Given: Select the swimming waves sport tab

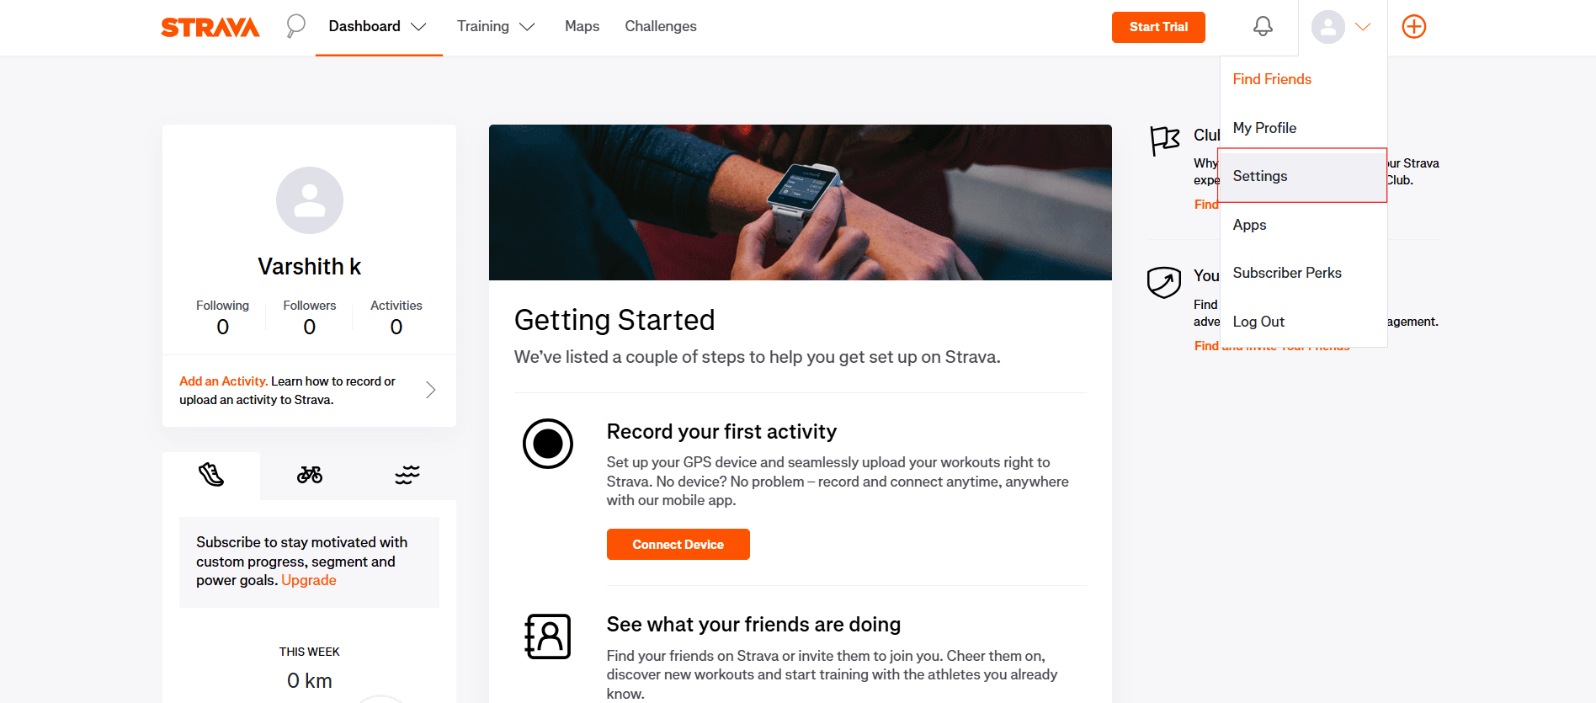Looking at the screenshot, I should (407, 475).
